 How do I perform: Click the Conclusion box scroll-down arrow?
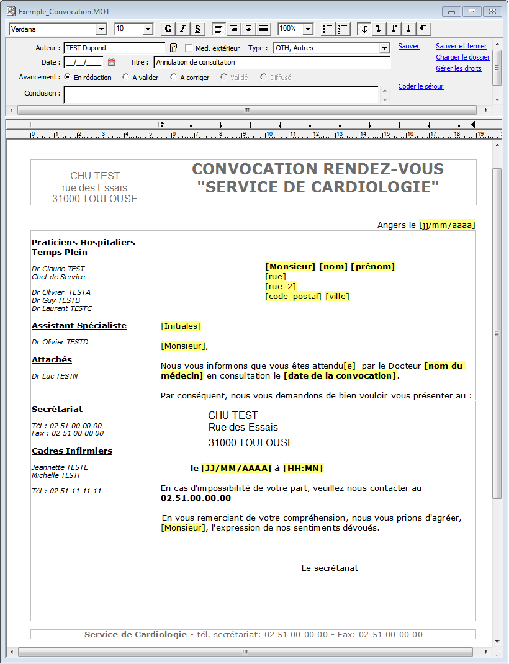point(384,99)
